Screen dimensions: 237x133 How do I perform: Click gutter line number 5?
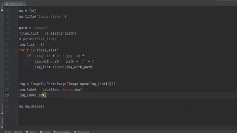pos(8,11)
